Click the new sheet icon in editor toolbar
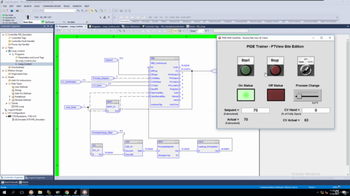The image size is (350, 196). pyautogui.click(x=59, y=31)
